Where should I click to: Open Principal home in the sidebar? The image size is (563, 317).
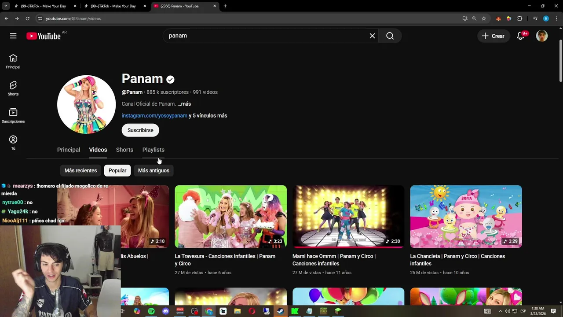pyautogui.click(x=13, y=61)
